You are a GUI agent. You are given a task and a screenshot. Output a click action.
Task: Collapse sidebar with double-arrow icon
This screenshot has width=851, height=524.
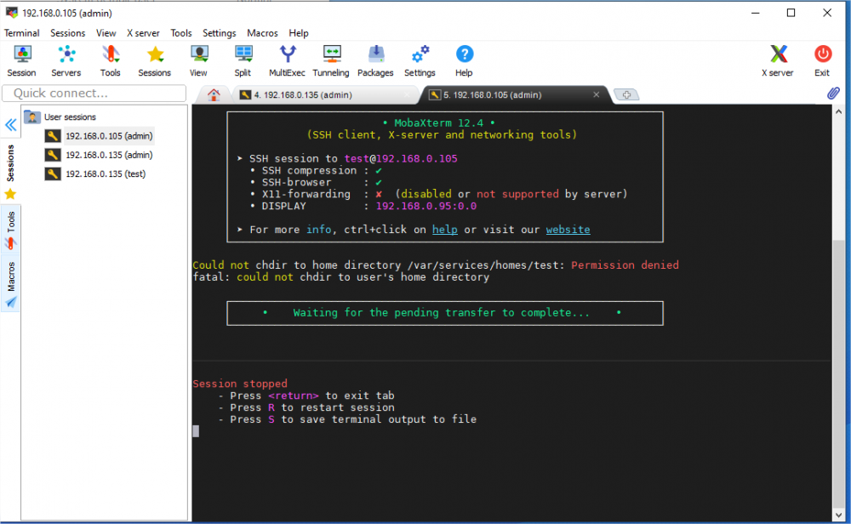(x=10, y=125)
